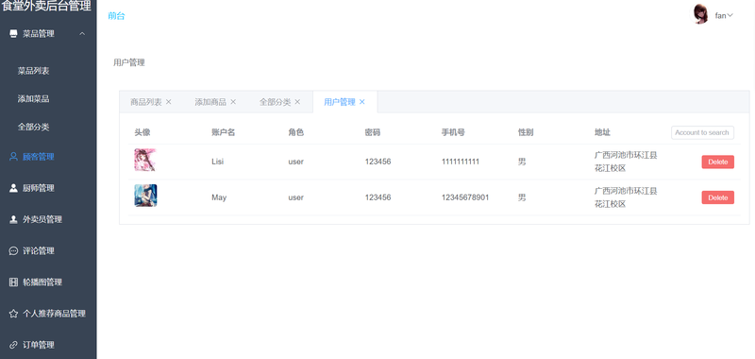
Task: Select the 用户管理 tab
Action: (340, 102)
